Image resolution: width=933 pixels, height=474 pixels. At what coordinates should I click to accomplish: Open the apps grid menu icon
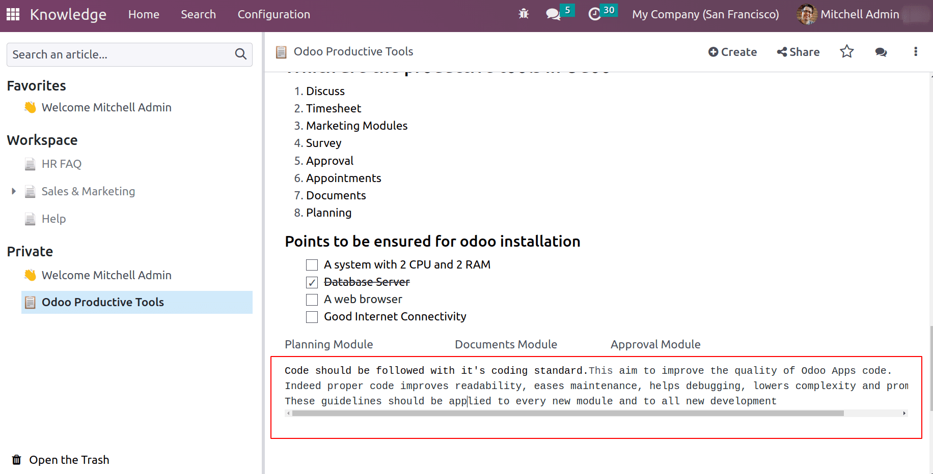pyautogui.click(x=13, y=14)
